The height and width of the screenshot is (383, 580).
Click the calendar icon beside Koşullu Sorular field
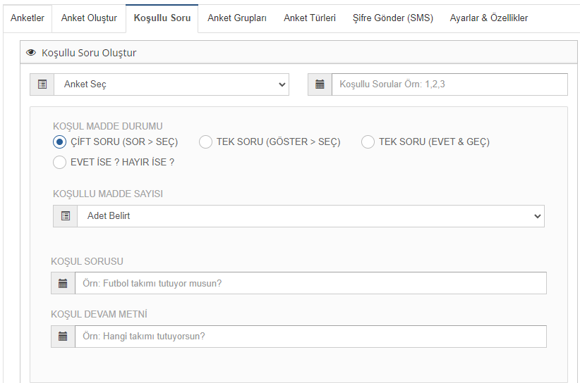[x=320, y=84]
